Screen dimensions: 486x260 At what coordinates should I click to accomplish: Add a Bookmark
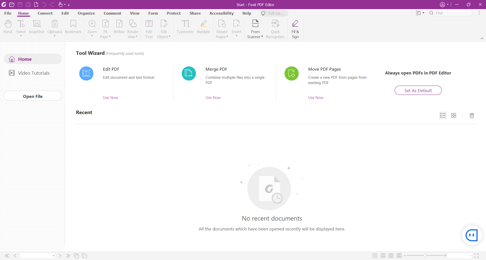coord(73,27)
